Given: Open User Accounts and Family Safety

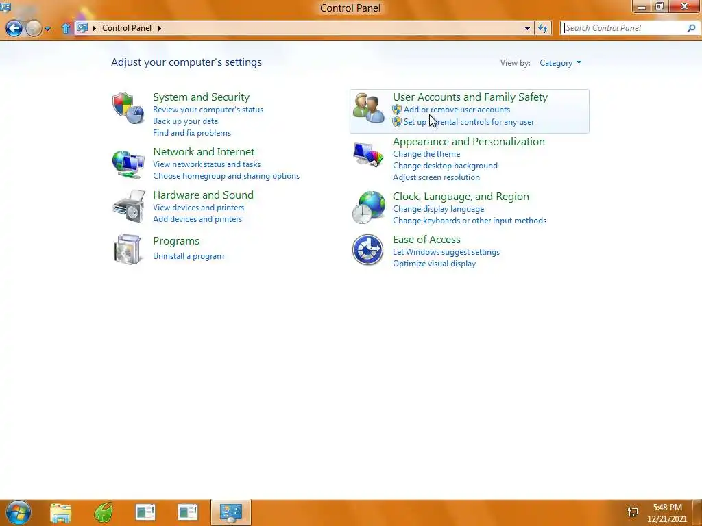Looking at the screenshot, I should click(470, 97).
